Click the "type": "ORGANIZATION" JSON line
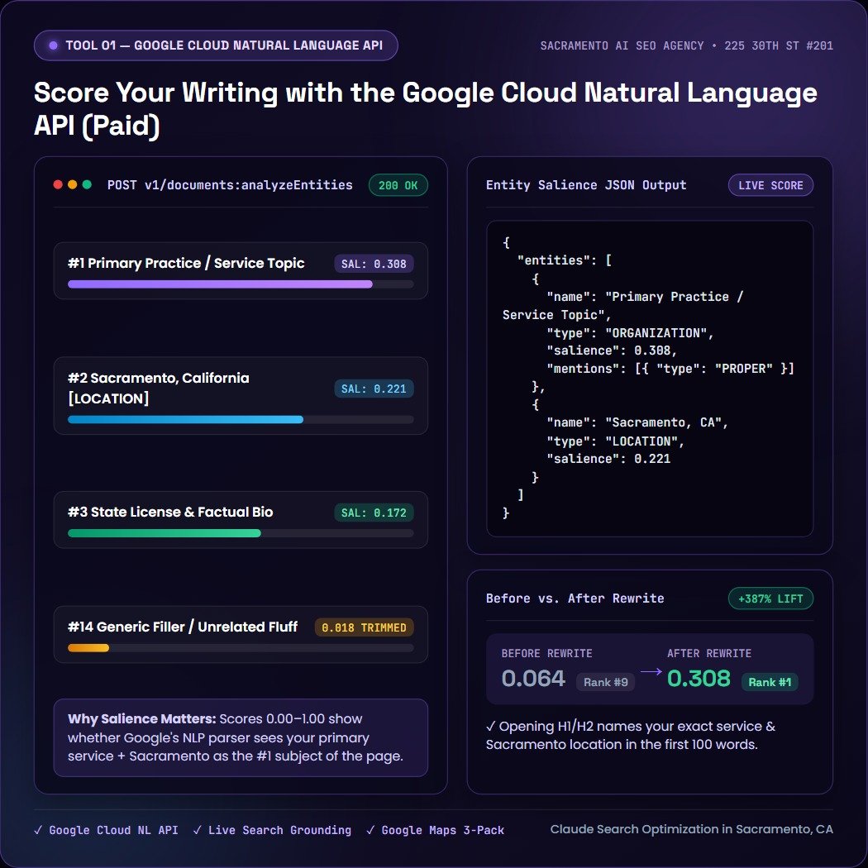This screenshot has height=868, width=868. click(630, 332)
